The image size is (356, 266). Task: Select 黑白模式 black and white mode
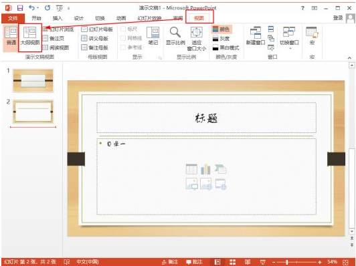pyautogui.click(x=226, y=47)
